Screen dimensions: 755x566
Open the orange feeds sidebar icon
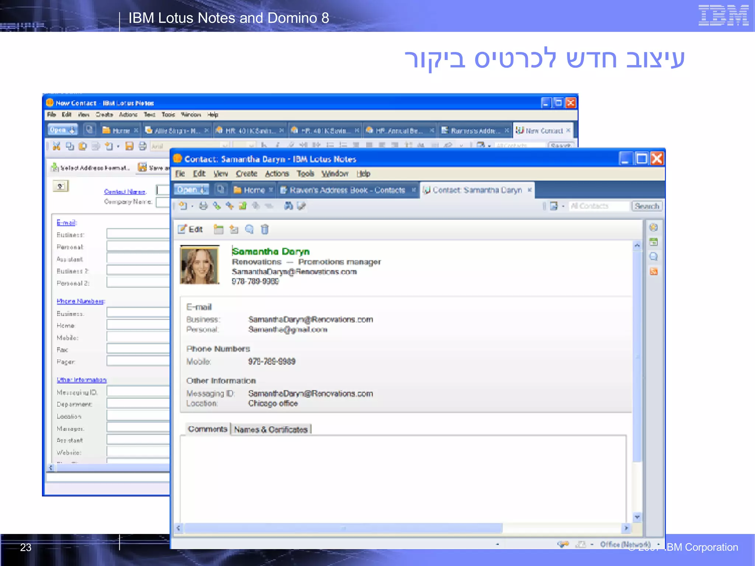coord(654,272)
